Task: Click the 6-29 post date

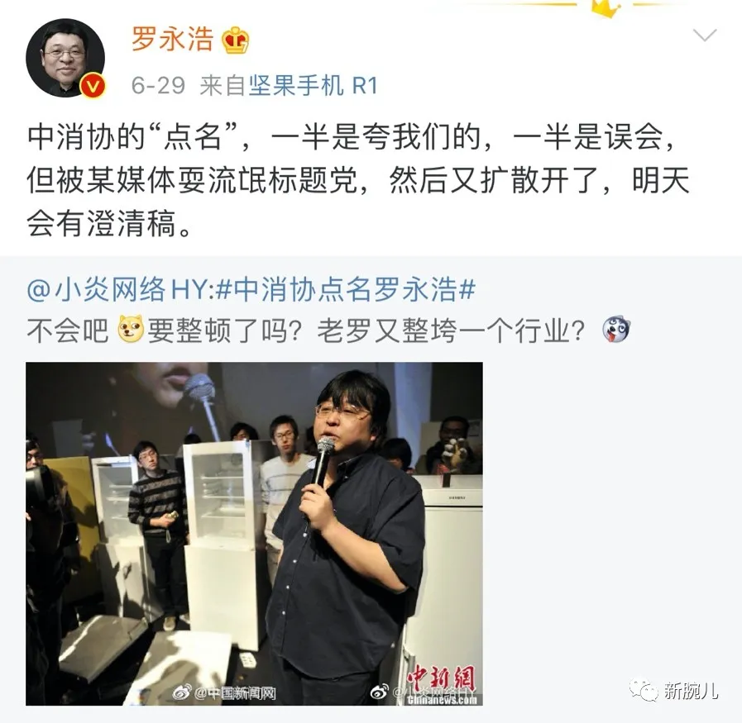Action: (x=158, y=86)
